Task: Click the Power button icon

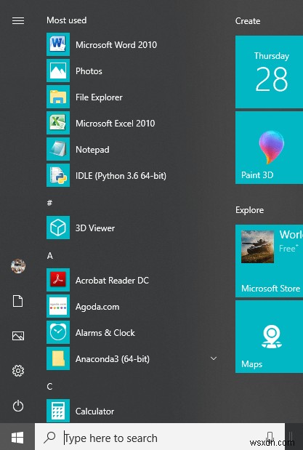Action: point(18,406)
